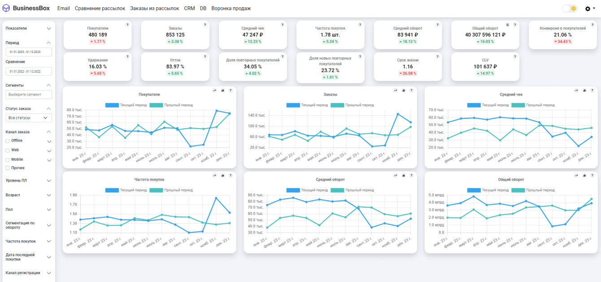Open settings gear in top right
The height and width of the screenshot is (282, 601).
click(589, 9)
